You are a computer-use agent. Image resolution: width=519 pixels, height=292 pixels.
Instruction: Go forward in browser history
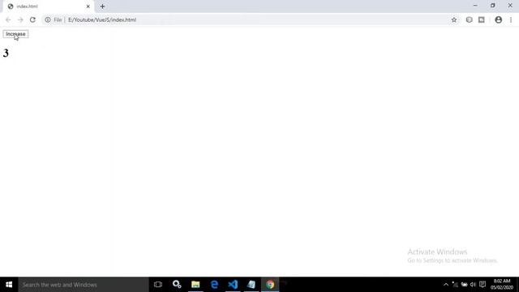pyautogui.click(x=20, y=19)
